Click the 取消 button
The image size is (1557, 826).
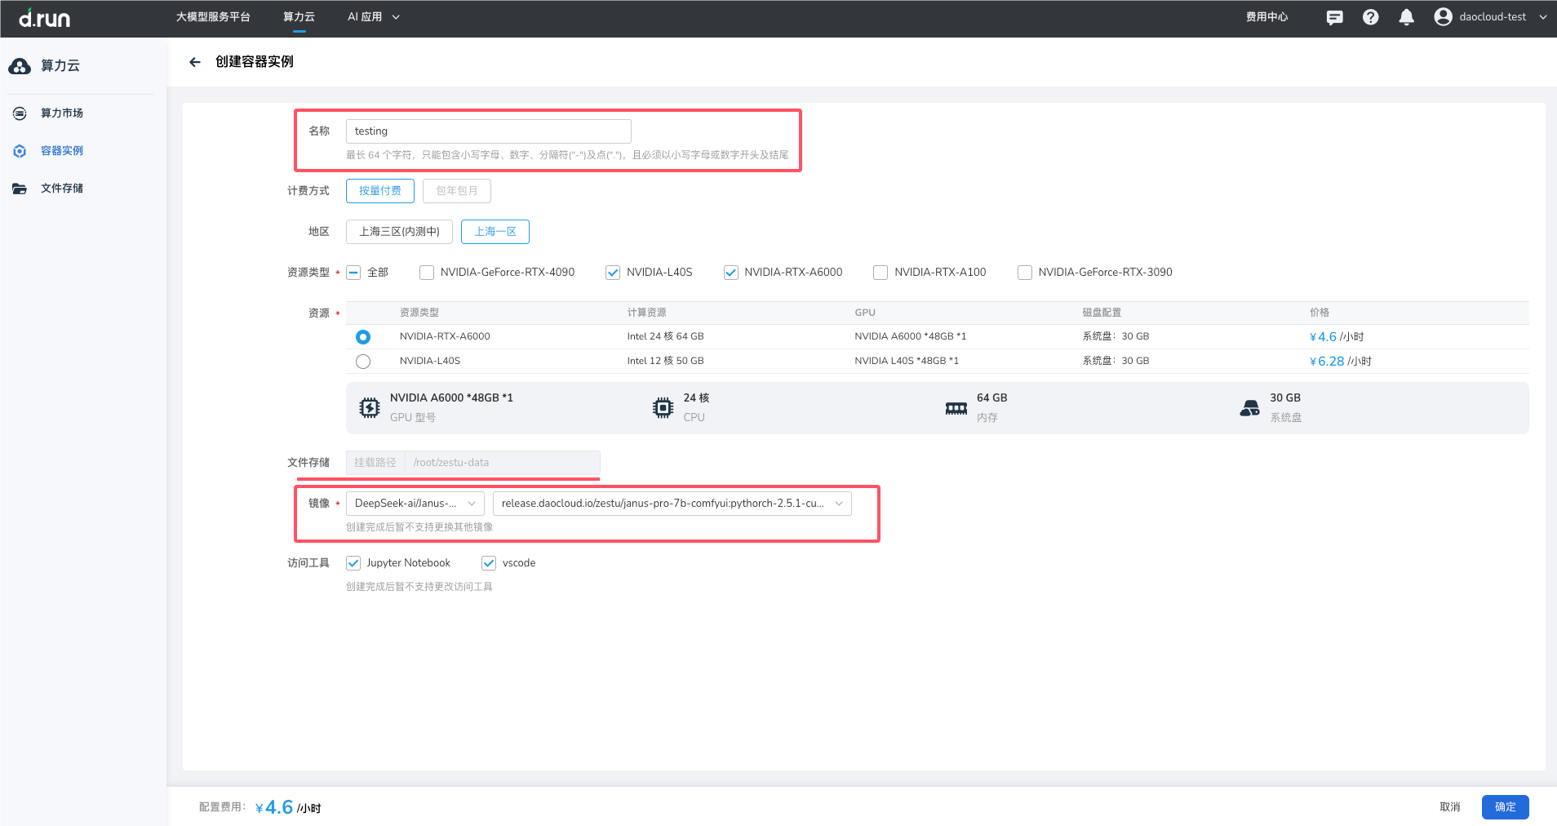tap(1450, 807)
